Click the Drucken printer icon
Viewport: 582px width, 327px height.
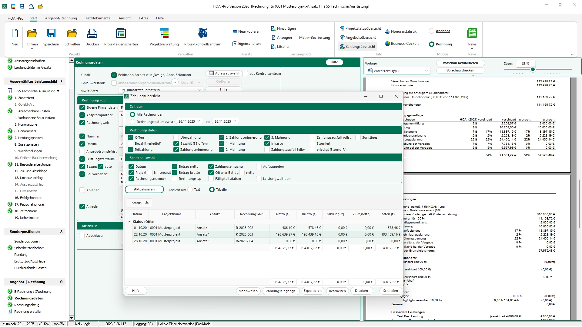click(x=92, y=33)
